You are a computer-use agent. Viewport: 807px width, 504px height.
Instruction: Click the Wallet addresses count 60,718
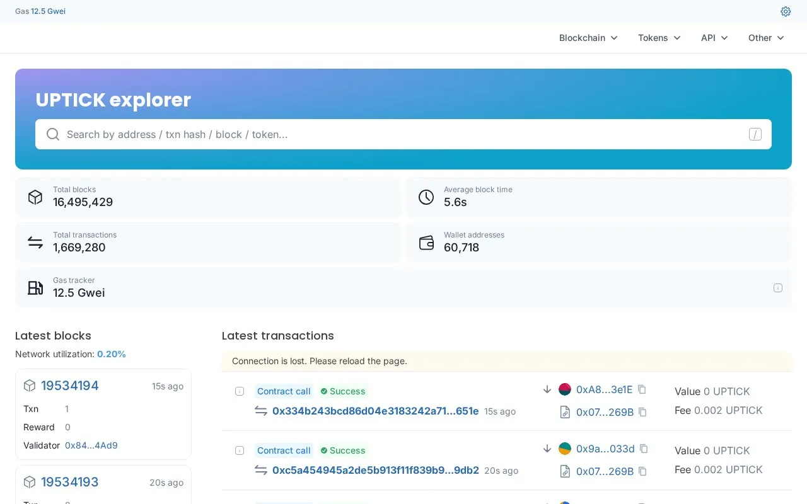click(462, 248)
